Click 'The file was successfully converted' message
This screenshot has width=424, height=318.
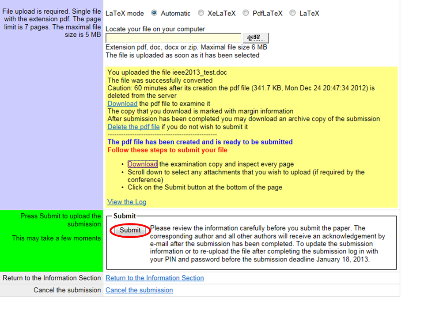pos(160,80)
